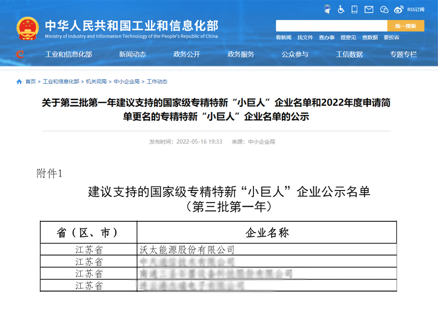This screenshot has height=317, width=438.
Task: Open the envelope mail icon
Action: point(369,9)
